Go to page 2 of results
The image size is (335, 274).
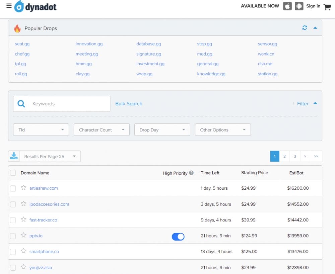click(284, 156)
